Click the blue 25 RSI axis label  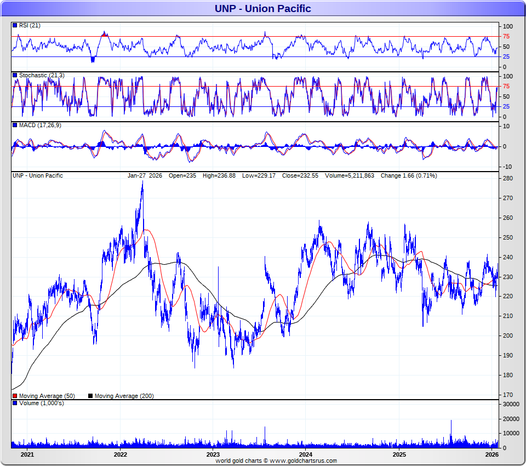[x=506, y=56]
